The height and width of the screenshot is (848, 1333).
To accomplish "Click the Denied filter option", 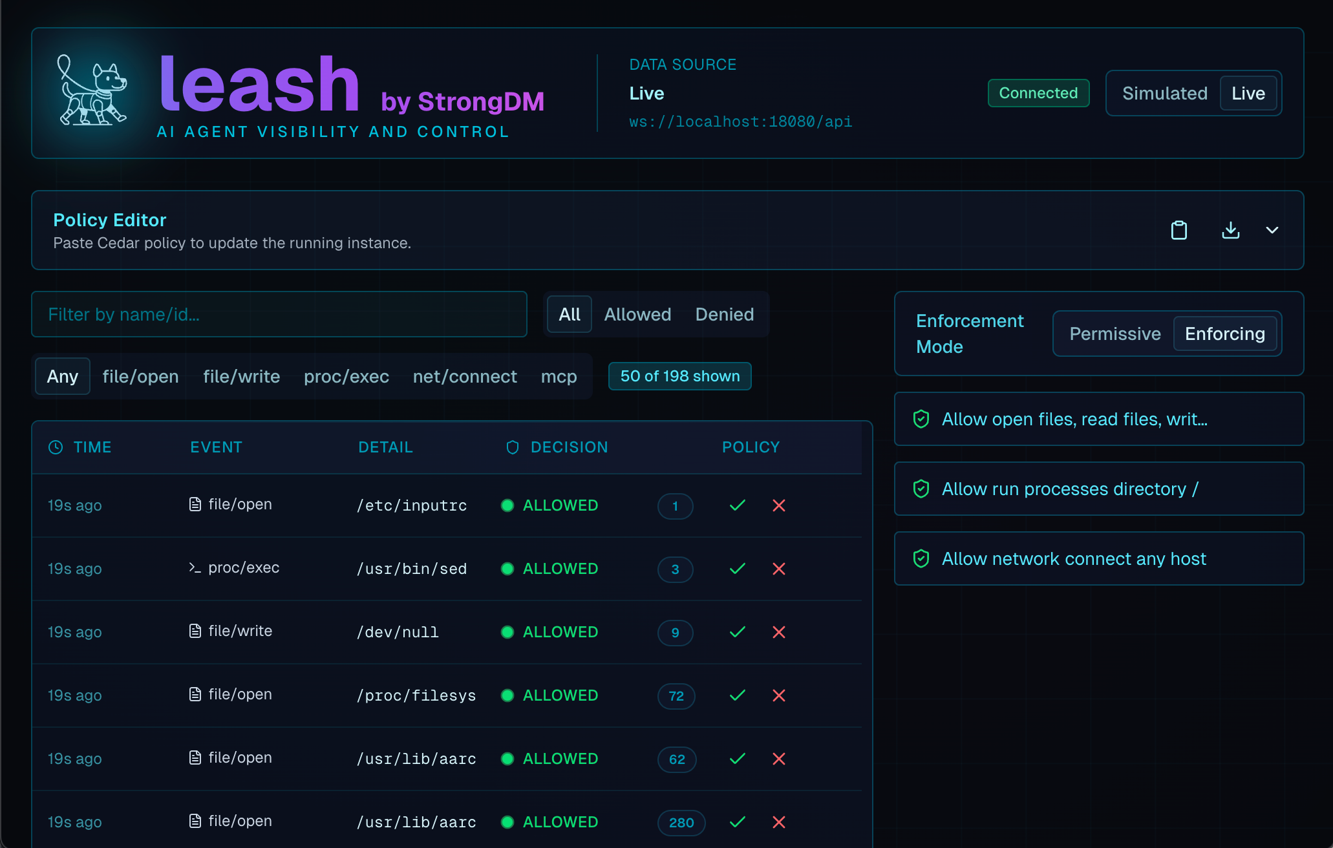I will 724,314.
